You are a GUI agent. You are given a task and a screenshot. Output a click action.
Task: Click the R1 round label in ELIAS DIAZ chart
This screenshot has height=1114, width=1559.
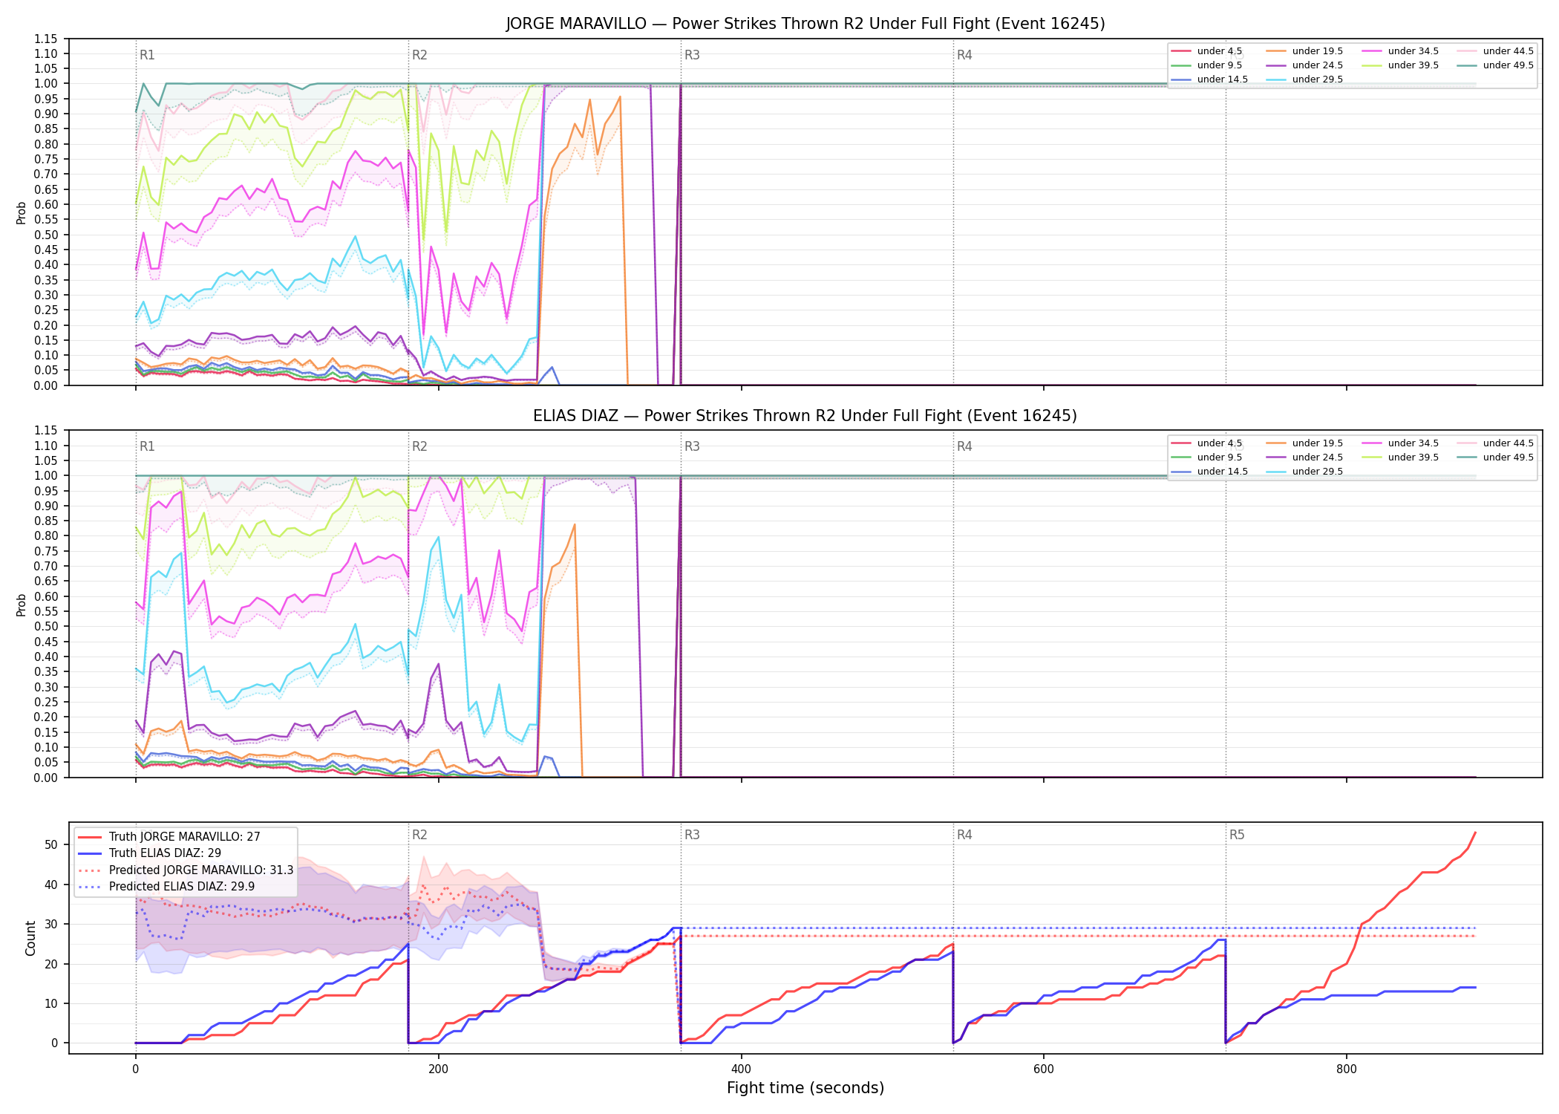(x=147, y=446)
